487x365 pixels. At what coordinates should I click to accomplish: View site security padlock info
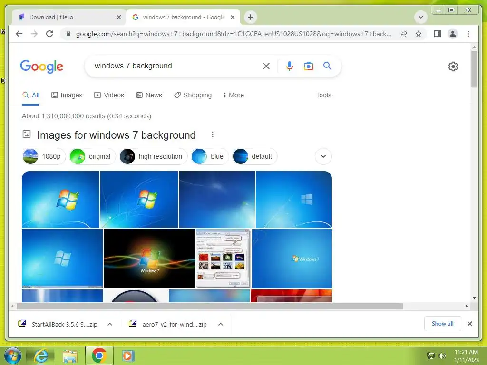click(x=68, y=34)
